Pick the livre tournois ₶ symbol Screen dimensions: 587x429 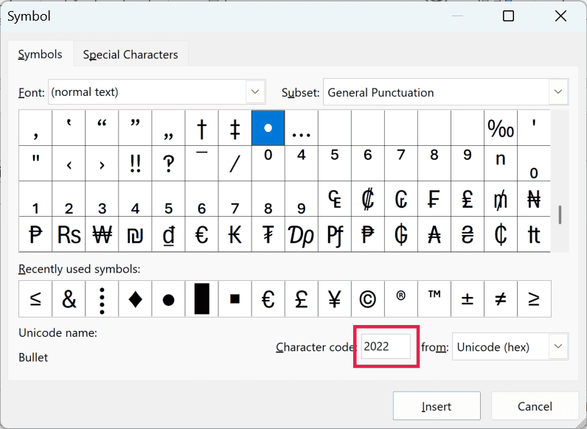pos(534,234)
